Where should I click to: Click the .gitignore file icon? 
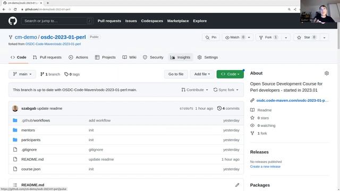[x=15, y=150]
